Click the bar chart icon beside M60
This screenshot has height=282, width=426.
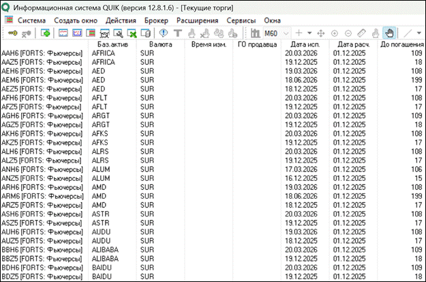point(255,33)
